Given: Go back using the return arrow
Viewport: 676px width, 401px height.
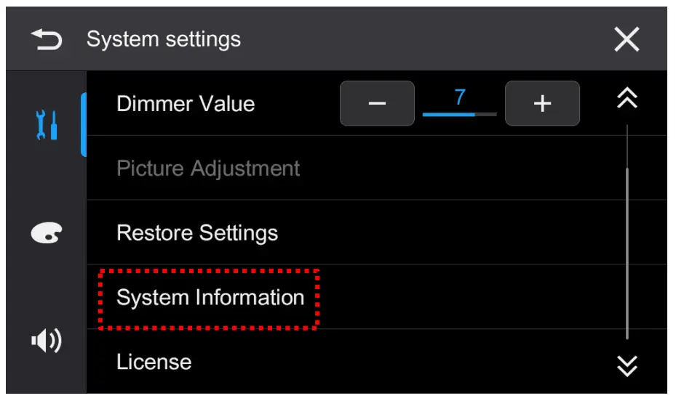Looking at the screenshot, I should pyautogui.click(x=47, y=39).
